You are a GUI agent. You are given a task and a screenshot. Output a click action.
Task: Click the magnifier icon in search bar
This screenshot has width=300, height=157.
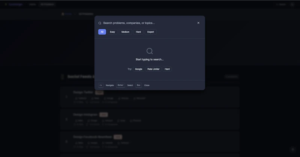(100, 23)
